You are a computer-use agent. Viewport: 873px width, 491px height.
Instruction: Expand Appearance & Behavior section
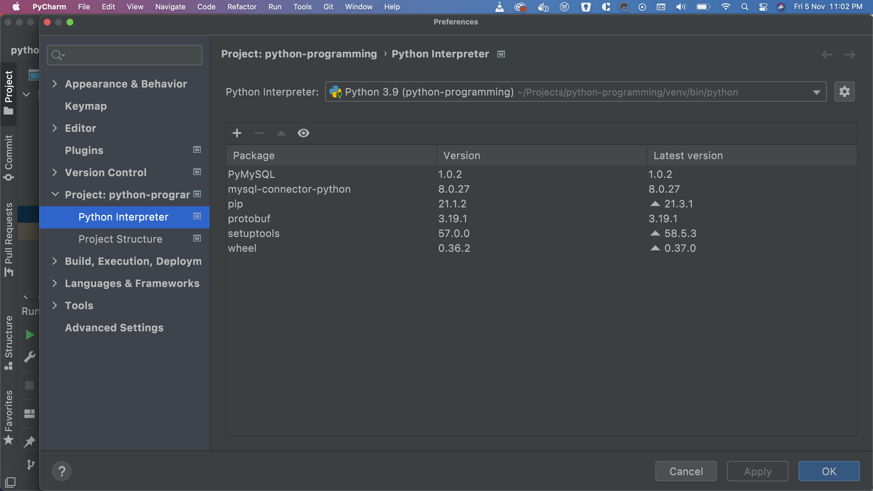(x=55, y=84)
